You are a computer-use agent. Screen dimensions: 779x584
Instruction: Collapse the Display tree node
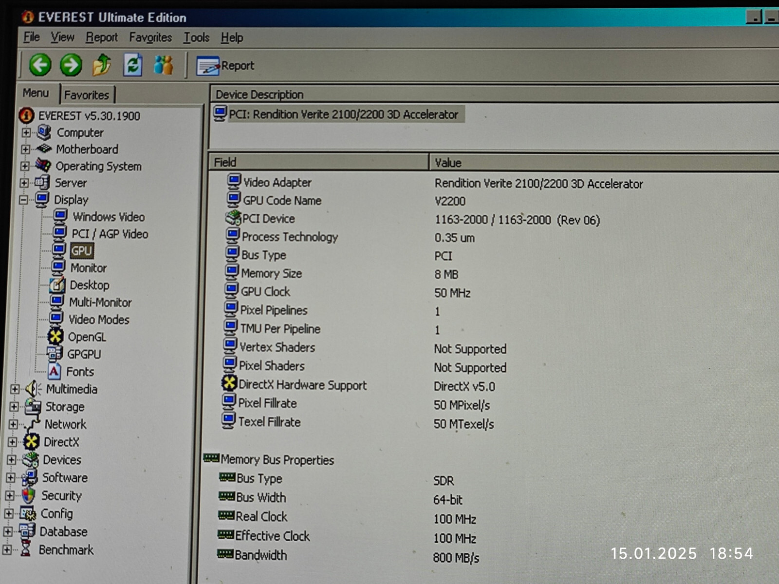point(23,200)
